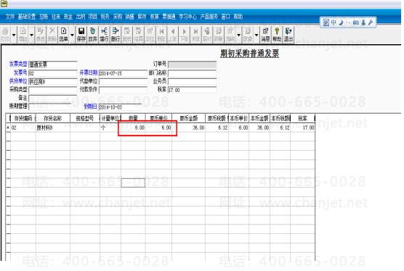Screen dimensions: 404x271
Task: Click the keyboard icon in IME bar
Action: coord(356,22)
